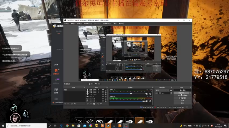Screen dimensions: 229x128
Task: Expand hidden system tray icons chevron
Action: click(x=194, y=126)
